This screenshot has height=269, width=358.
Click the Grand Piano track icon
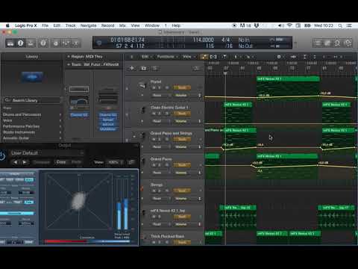143,161
